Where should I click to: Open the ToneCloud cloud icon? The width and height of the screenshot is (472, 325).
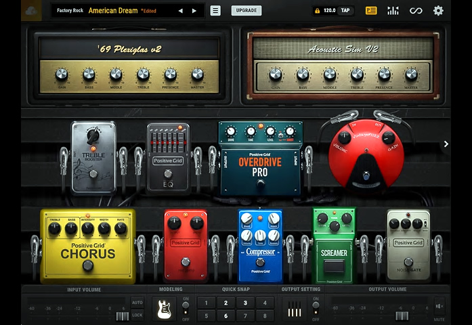click(31, 11)
